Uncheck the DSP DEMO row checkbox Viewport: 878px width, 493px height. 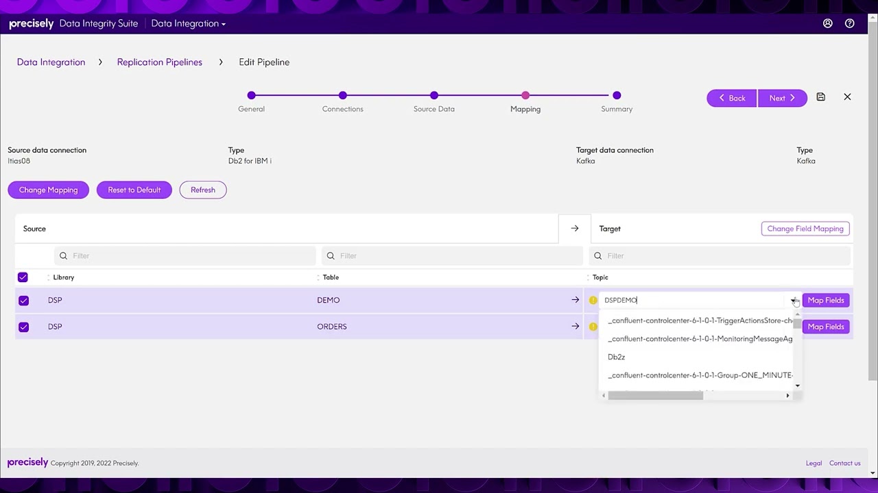click(x=23, y=300)
